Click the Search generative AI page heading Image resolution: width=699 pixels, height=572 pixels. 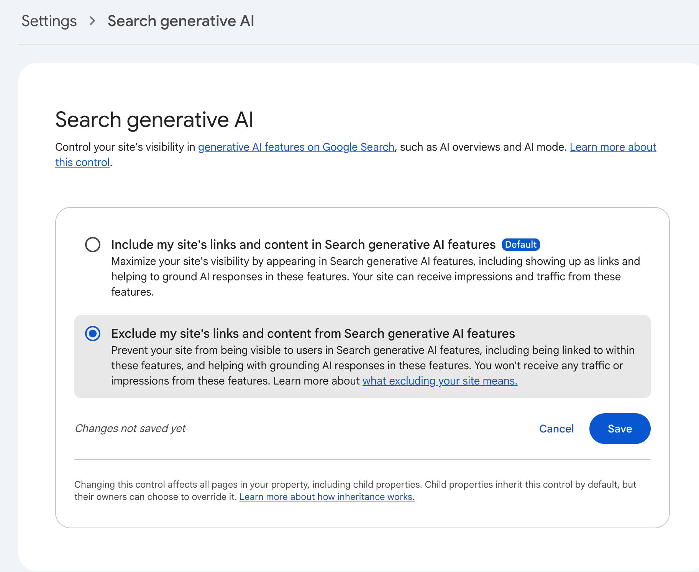[x=154, y=120]
